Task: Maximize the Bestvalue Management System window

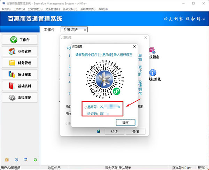Action: (x=193, y=3)
